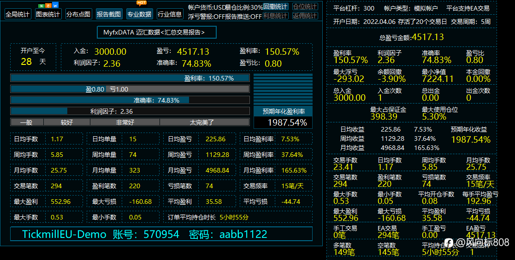The image size is (515, 260).
Task: Click the 开户至今 28 天 box
Action: (x=33, y=57)
